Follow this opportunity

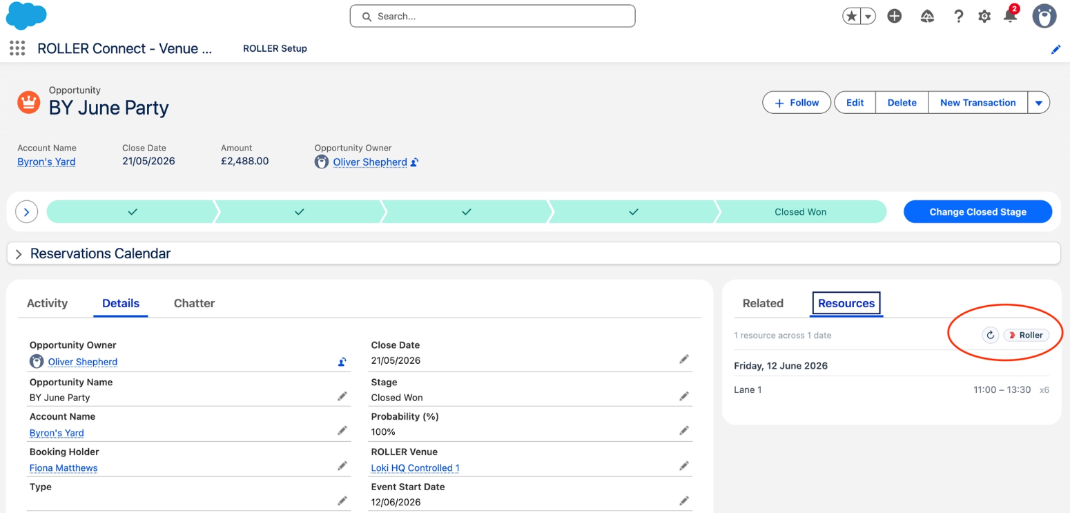pyautogui.click(x=797, y=103)
